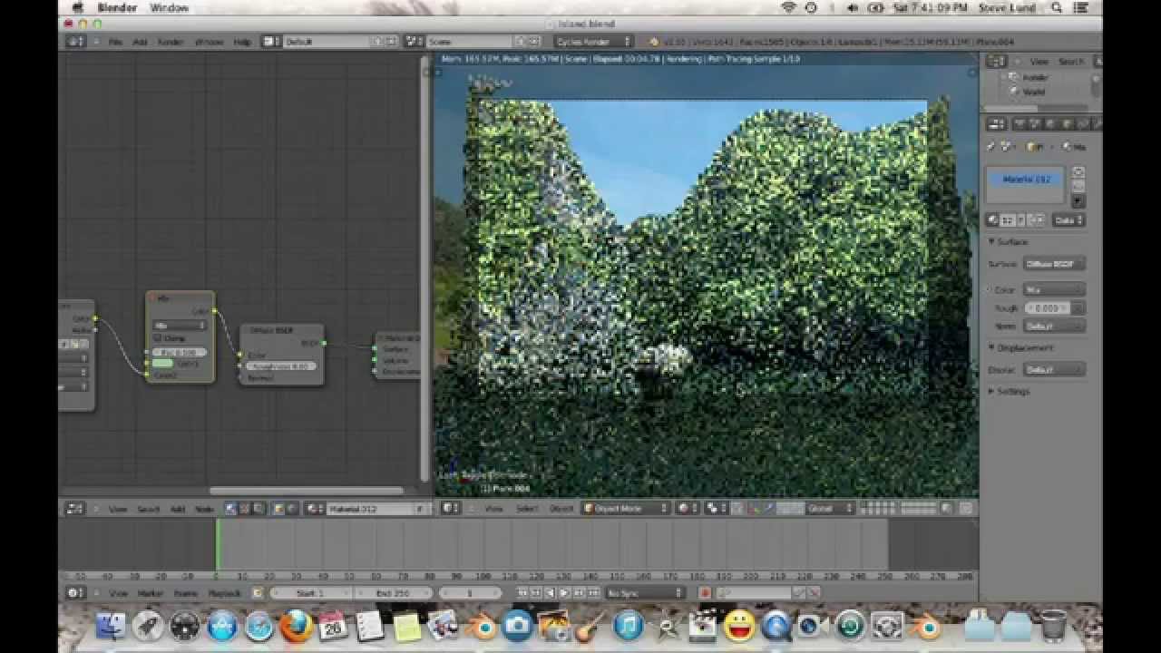Open the timeline Marker menu
The width and height of the screenshot is (1161, 653).
coord(150,592)
